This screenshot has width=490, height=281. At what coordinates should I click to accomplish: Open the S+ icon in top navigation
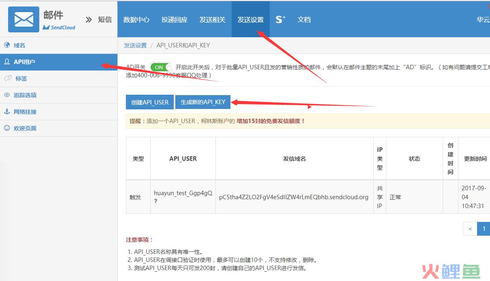click(280, 19)
